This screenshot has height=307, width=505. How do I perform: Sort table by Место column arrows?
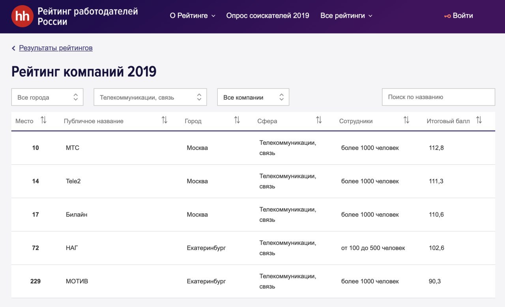click(x=44, y=120)
